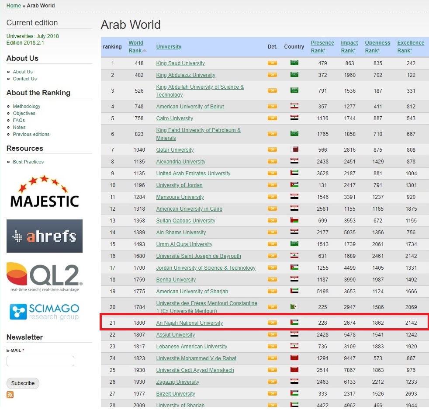The width and height of the screenshot is (429, 410).
Task: Open Contact Us sidebar link
Action: click(x=24, y=79)
